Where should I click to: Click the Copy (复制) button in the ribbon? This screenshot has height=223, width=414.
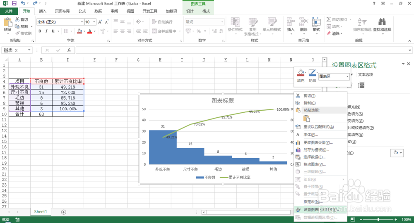click(x=22, y=26)
